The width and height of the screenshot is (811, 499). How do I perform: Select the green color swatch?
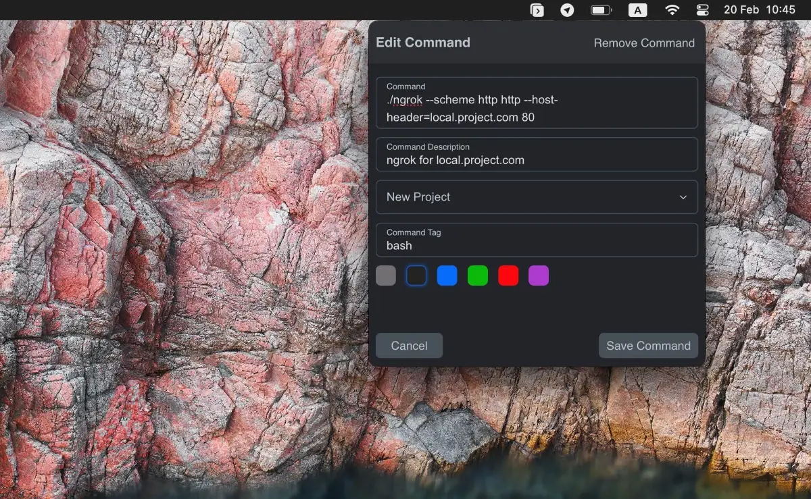pyautogui.click(x=477, y=275)
